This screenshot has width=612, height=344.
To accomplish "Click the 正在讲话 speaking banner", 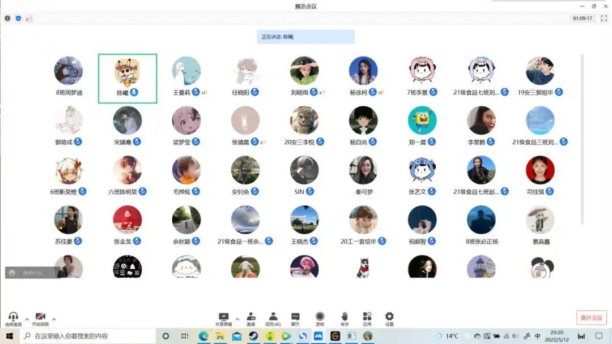I will click(305, 37).
